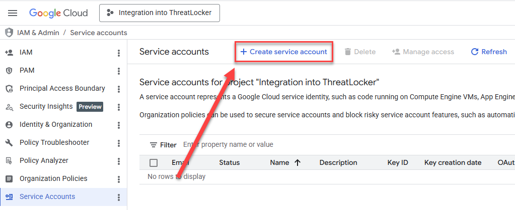Open more options for Policy Analyzer

point(119,161)
